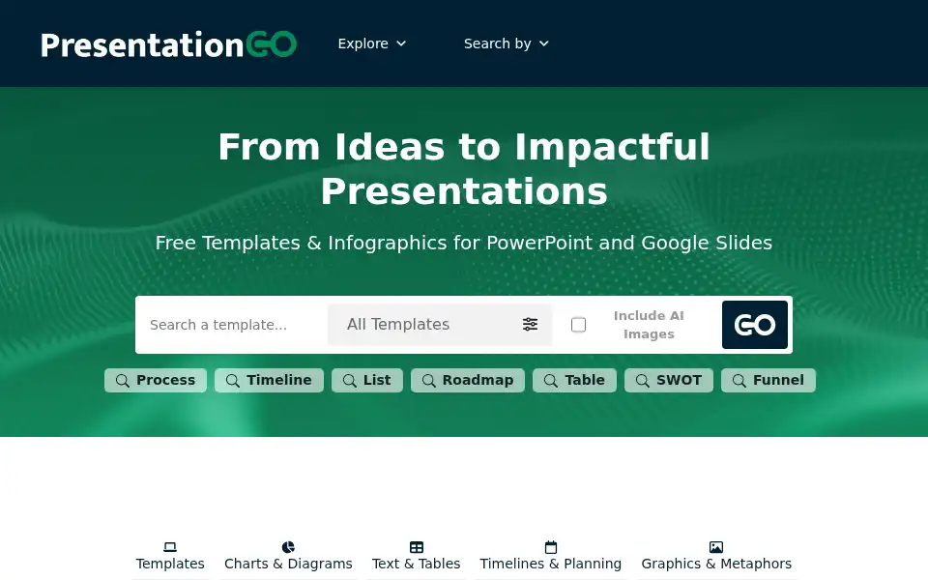Switch to Text & Tables tab

[x=416, y=557]
